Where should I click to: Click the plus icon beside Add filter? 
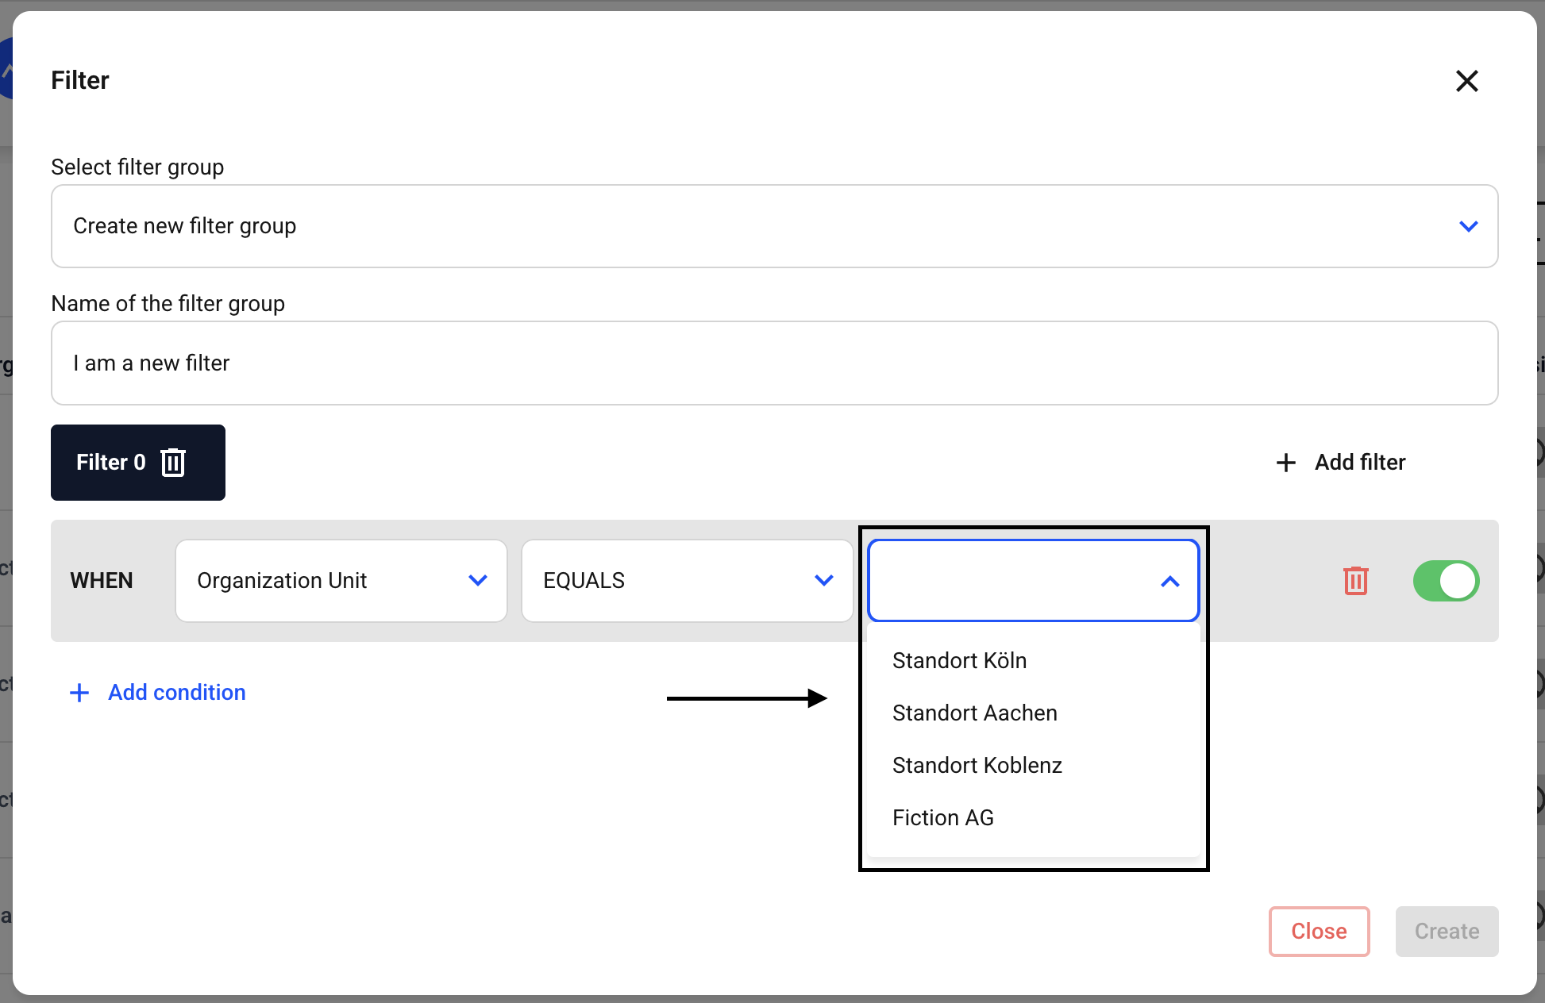tap(1285, 463)
